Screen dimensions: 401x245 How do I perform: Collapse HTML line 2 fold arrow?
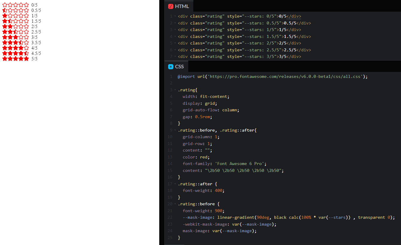click(x=175, y=23)
